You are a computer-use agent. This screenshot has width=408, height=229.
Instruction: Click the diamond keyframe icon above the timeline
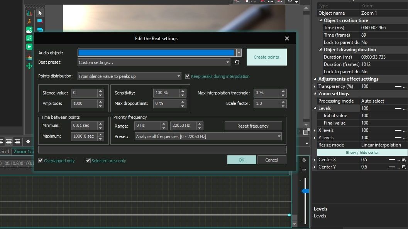click(x=28, y=141)
